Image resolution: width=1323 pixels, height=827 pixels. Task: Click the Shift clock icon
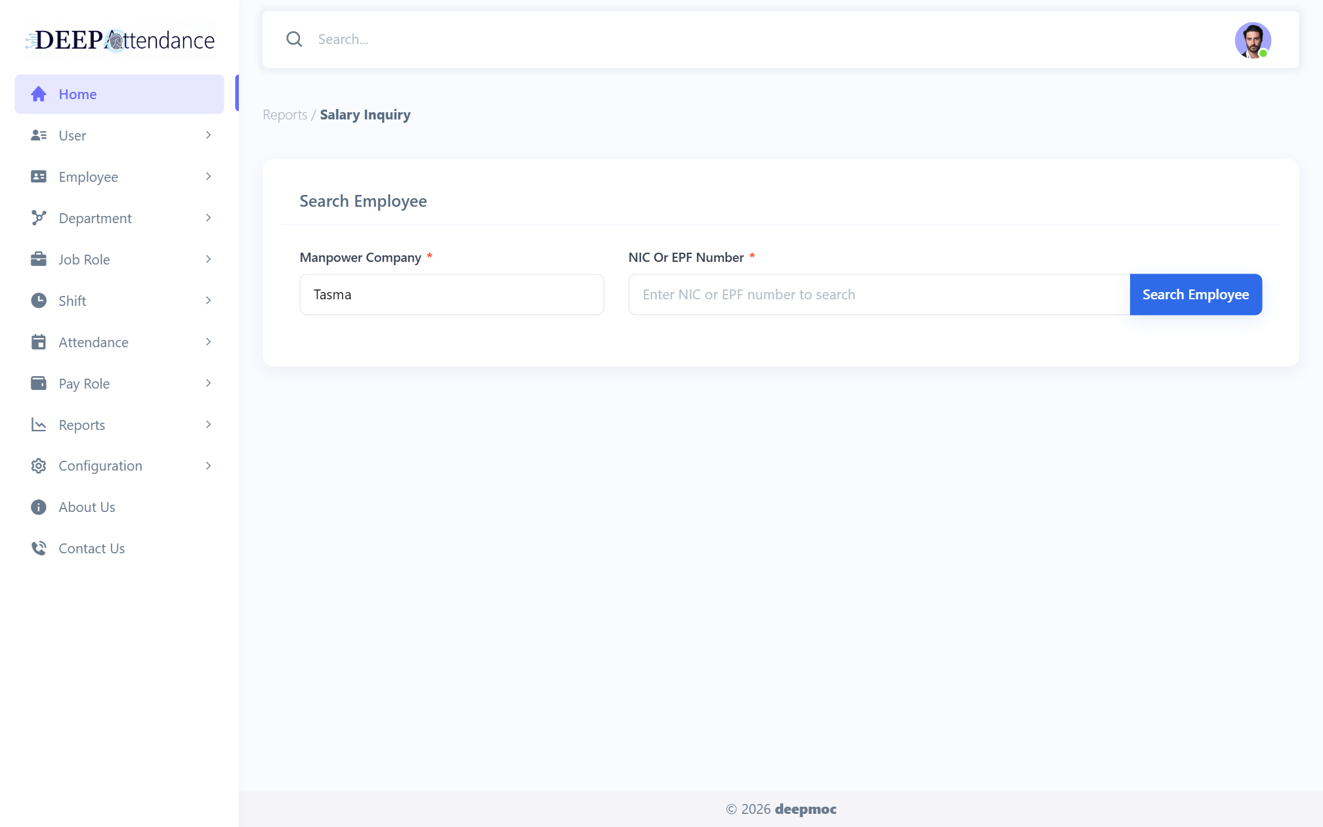tap(39, 301)
